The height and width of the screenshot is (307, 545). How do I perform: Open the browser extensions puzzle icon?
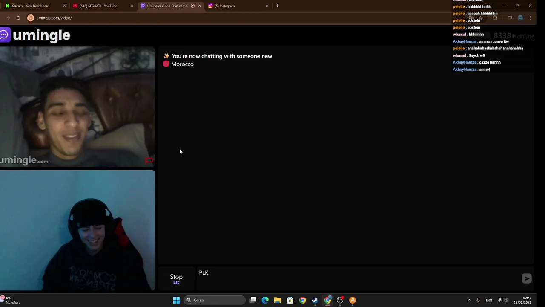pyautogui.click(x=495, y=18)
